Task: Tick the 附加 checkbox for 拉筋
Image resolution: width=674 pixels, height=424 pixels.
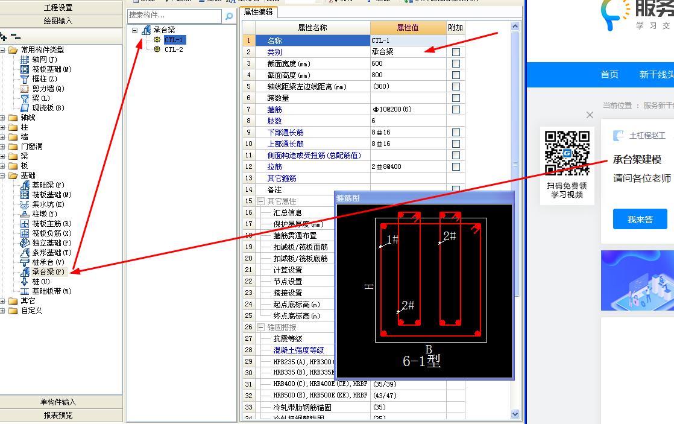Action: coord(456,167)
